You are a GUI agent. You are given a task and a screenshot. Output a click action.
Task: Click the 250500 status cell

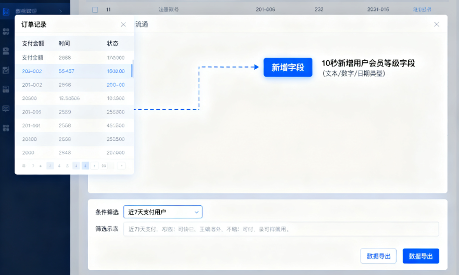pos(116,139)
